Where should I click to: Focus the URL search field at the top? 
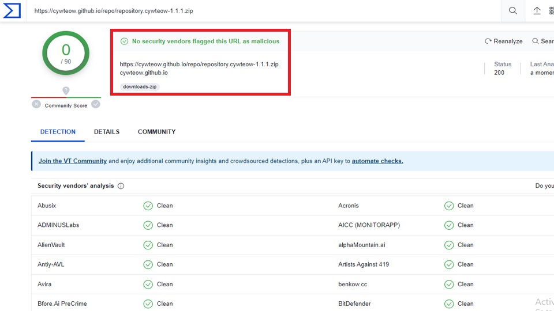(263, 10)
